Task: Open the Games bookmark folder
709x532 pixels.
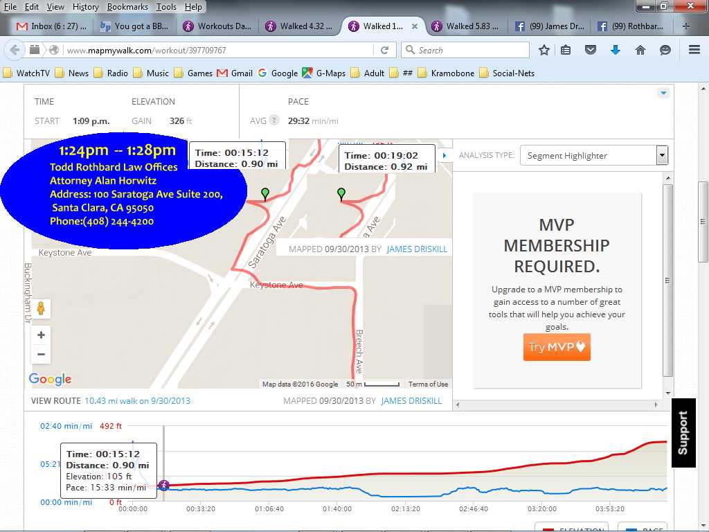Action: coord(193,73)
